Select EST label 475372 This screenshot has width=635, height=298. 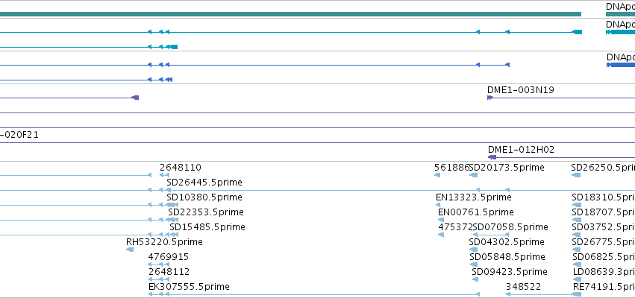pos(455,227)
